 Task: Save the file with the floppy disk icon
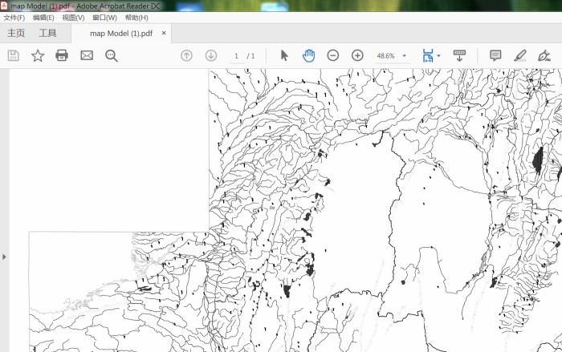coord(14,56)
